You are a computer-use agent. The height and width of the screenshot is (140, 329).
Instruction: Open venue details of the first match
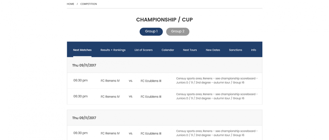tap(217, 80)
